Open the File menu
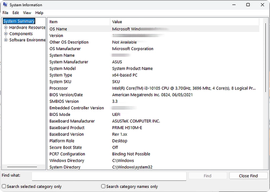Image resolution: width=270 pixels, height=192 pixels. tap(5, 13)
